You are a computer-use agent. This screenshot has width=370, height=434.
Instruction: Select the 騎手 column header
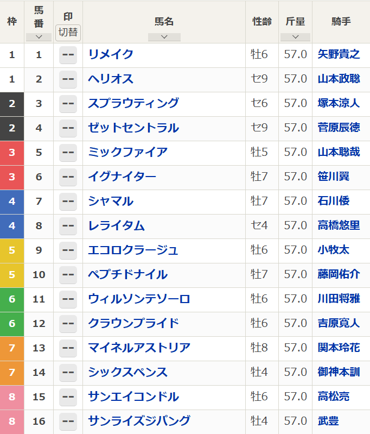pyautogui.click(x=341, y=22)
